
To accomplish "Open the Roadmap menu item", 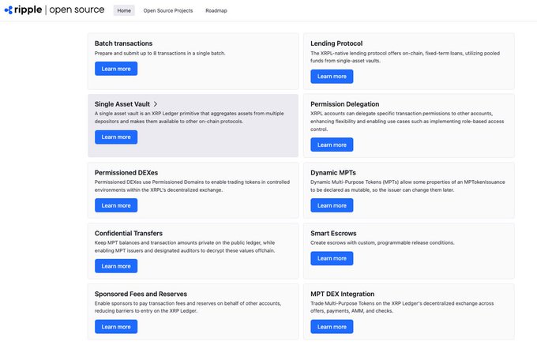I will coord(216,10).
